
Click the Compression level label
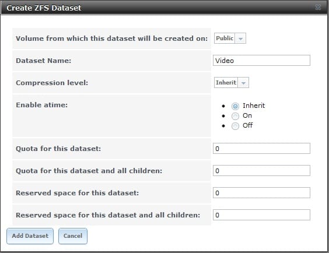(x=52, y=83)
